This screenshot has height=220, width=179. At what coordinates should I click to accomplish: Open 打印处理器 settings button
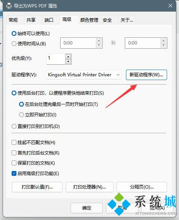click(90, 187)
